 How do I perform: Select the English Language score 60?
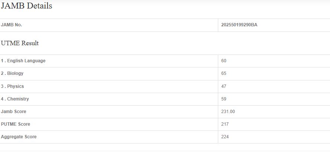224,61
